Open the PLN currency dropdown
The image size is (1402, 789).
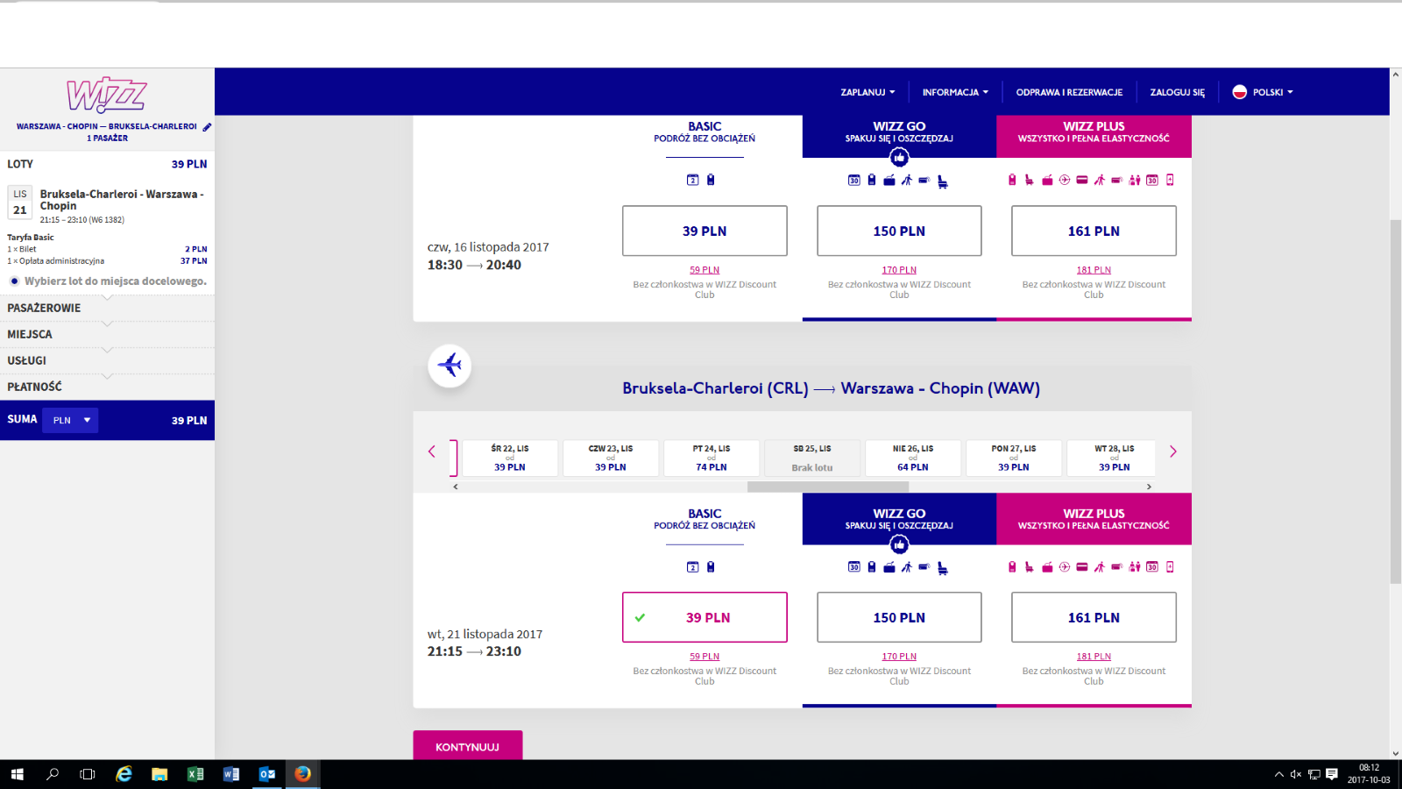[71, 420]
